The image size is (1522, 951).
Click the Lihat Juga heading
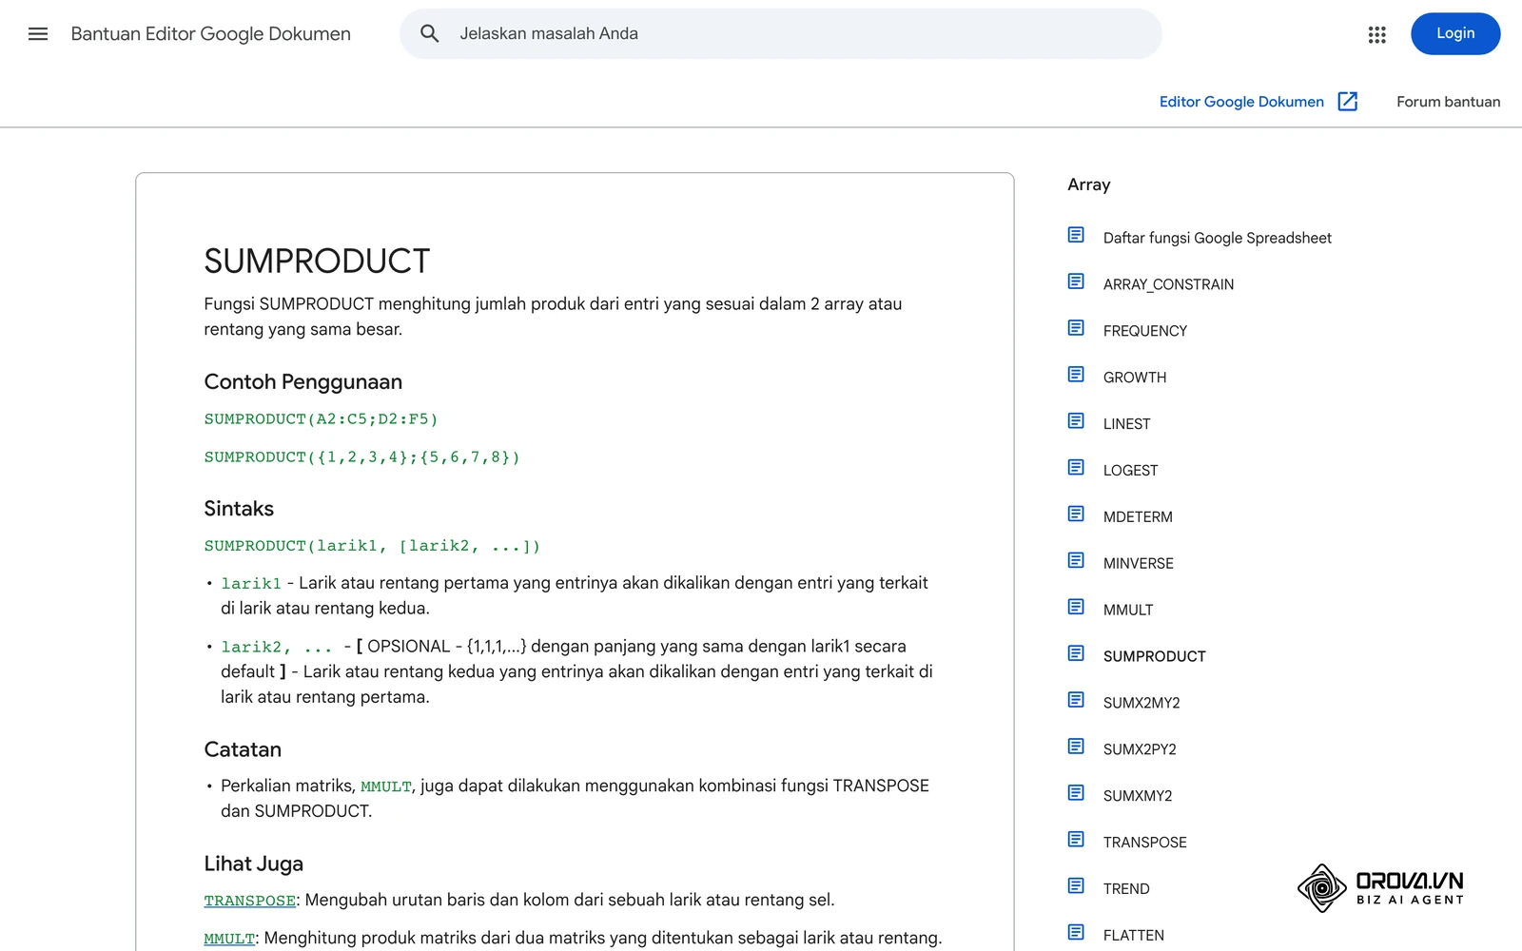tap(253, 864)
